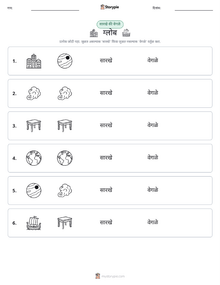
Task: Choose 'वेगळे' for row 1
Action: [x=153, y=60]
